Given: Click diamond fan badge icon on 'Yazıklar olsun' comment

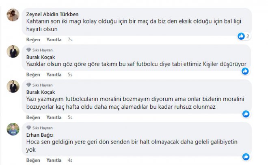Looking at the screenshot, I should [x=28, y=50].
